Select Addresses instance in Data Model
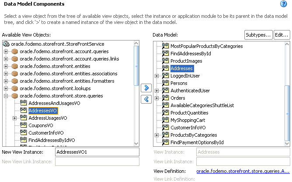The height and width of the screenshot is (182, 292). click(x=182, y=68)
